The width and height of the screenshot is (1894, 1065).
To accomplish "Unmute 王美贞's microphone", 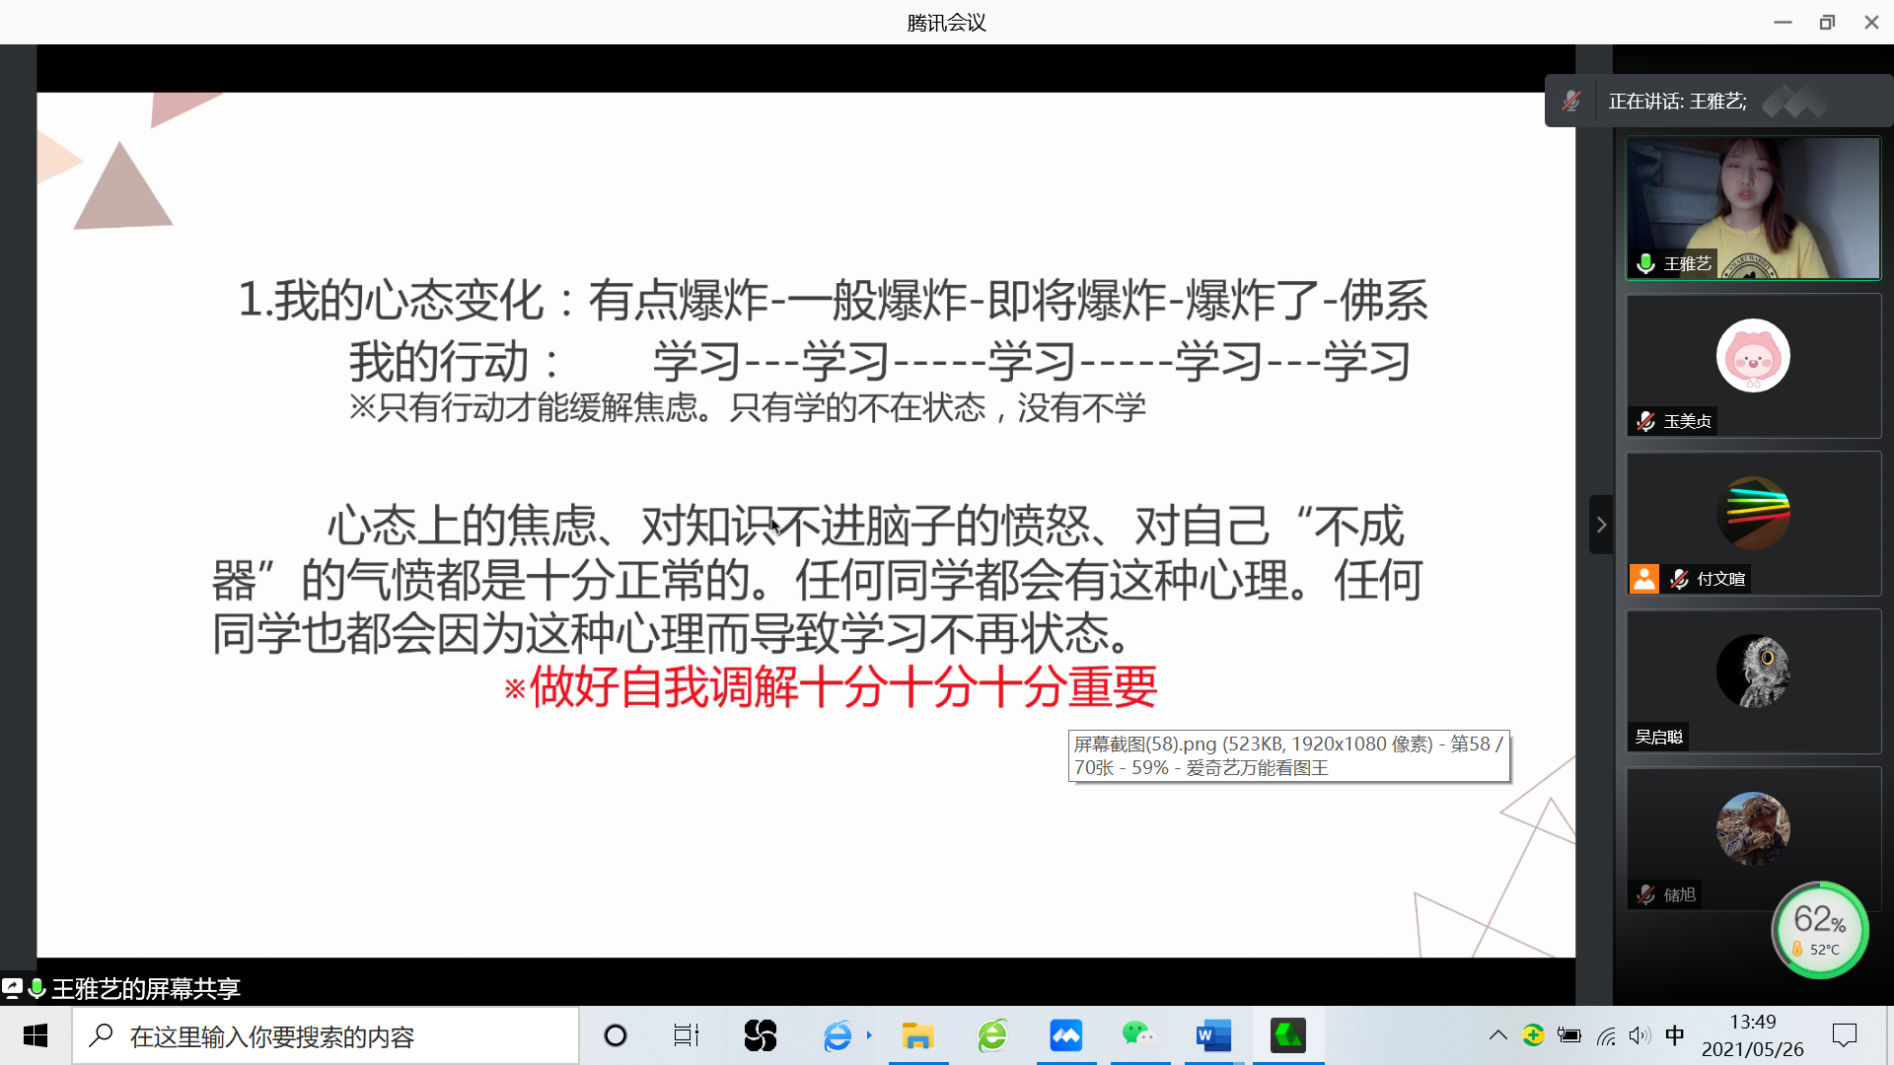I will pos(1645,420).
